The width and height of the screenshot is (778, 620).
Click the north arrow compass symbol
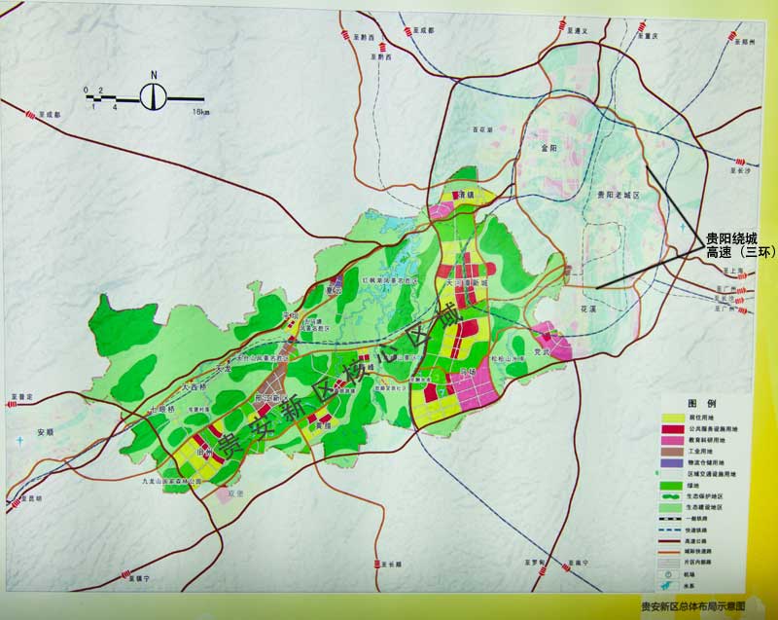(x=154, y=96)
